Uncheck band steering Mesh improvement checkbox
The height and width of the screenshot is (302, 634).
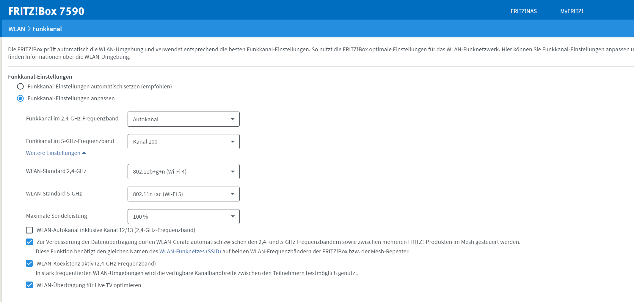click(x=29, y=242)
